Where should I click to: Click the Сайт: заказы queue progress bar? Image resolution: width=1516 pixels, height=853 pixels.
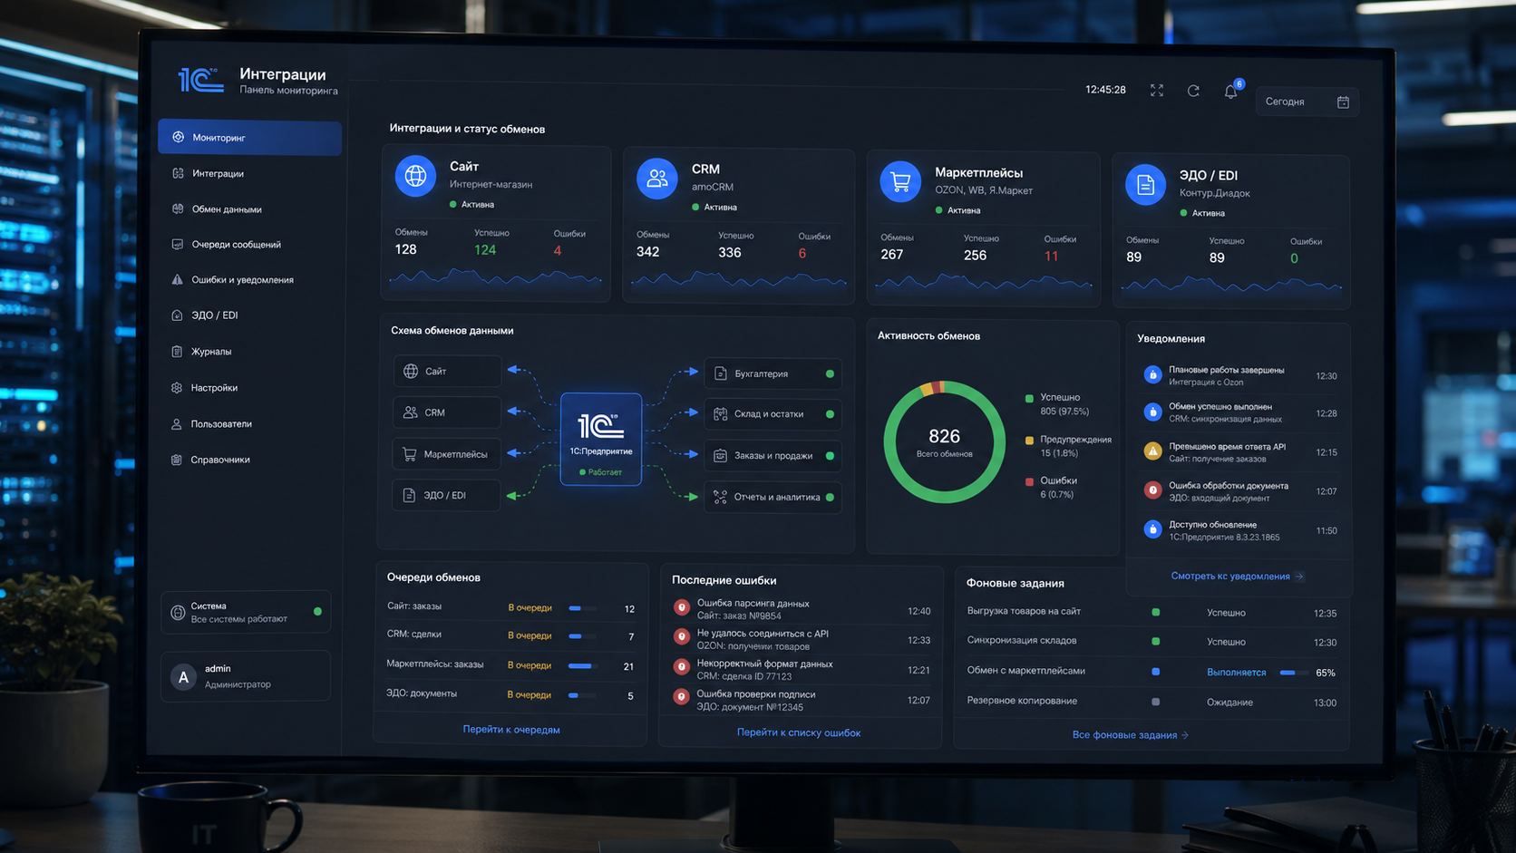coord(582,608)
